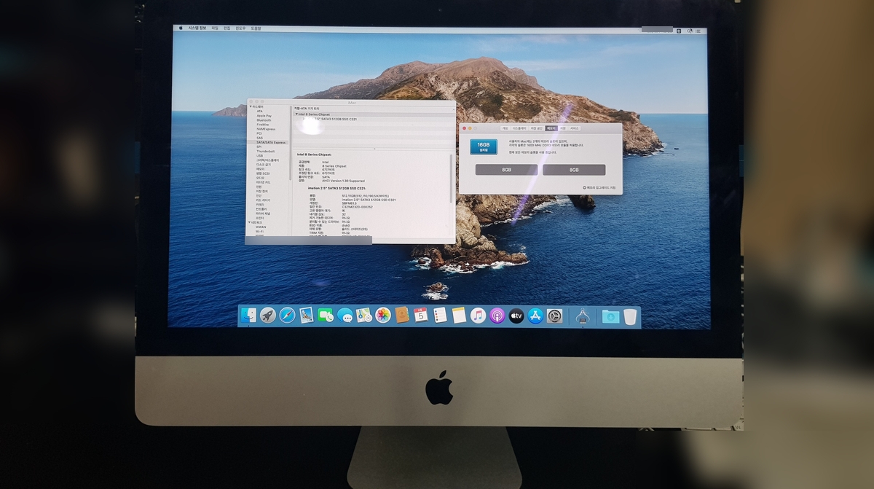
Task: Launch Launchpad rocket icon in Dock
Action: pyautogui.click(x=268, y=316)
